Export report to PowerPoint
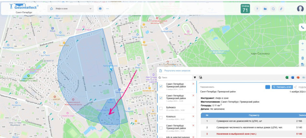 click(x=298, y=77)
